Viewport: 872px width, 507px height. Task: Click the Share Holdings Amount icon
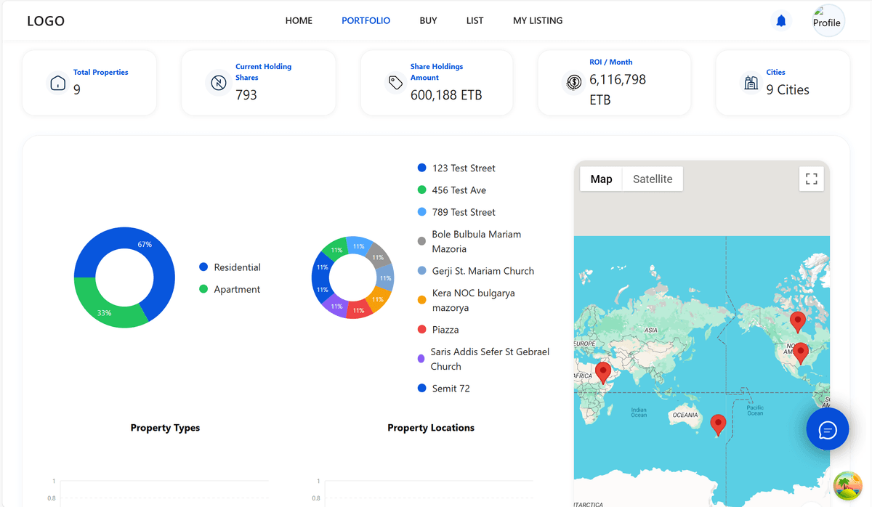click(395, 83)
